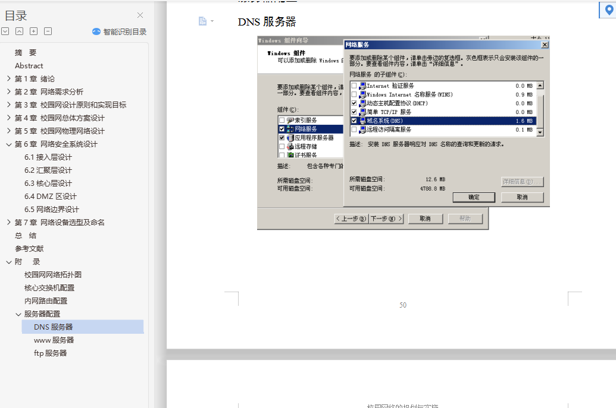The height and width of the screenshot is (408, 616).
Task: Go to www 服务器 entry
Action: (x=54, y=340)
